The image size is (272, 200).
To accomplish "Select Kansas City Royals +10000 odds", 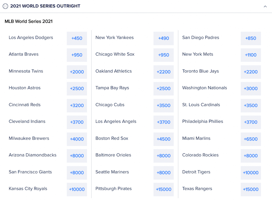I will click(x=77, y=189).
